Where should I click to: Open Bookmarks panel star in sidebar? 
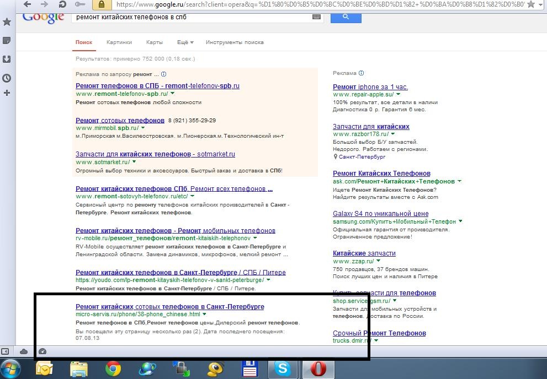pyautogui.click(x=7, y=22)
